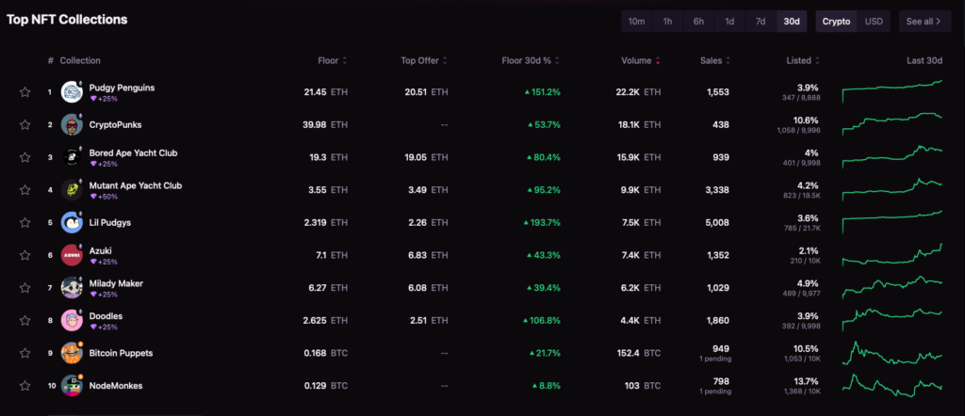
Task: View the Pudgy Penguins 30d price chart
Action: click(891, 91)
